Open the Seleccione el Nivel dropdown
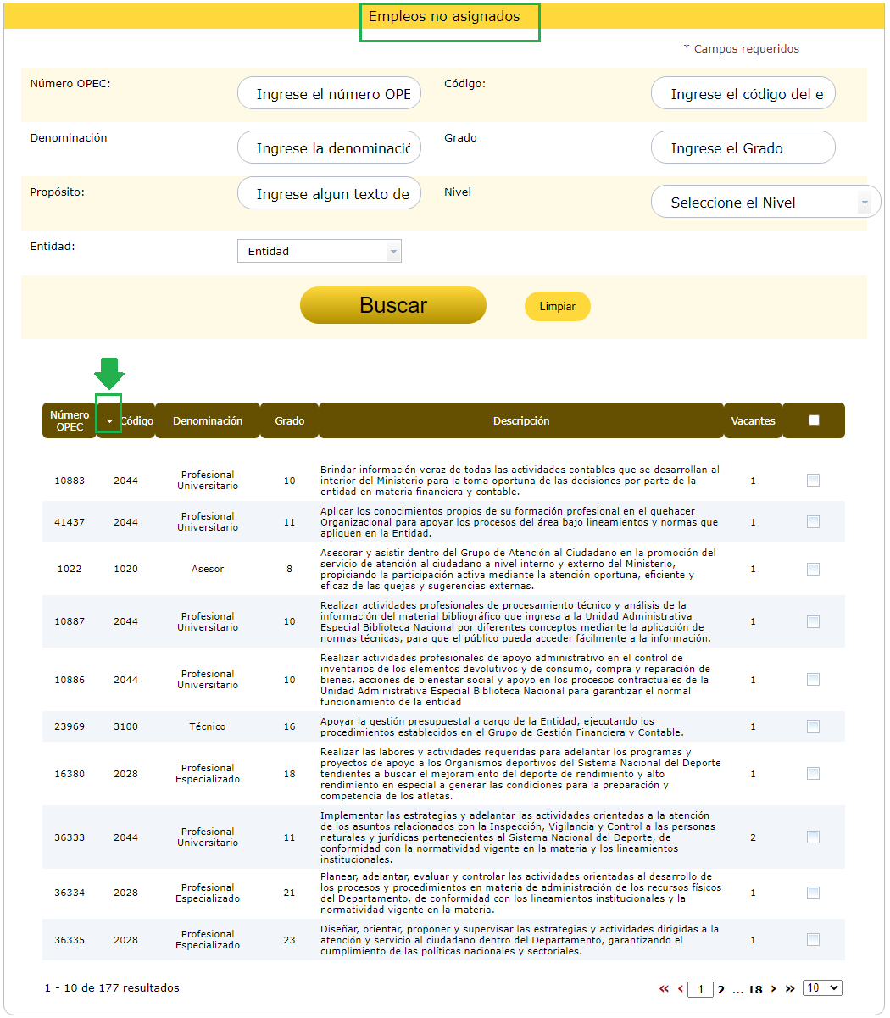 pos(765,203)
